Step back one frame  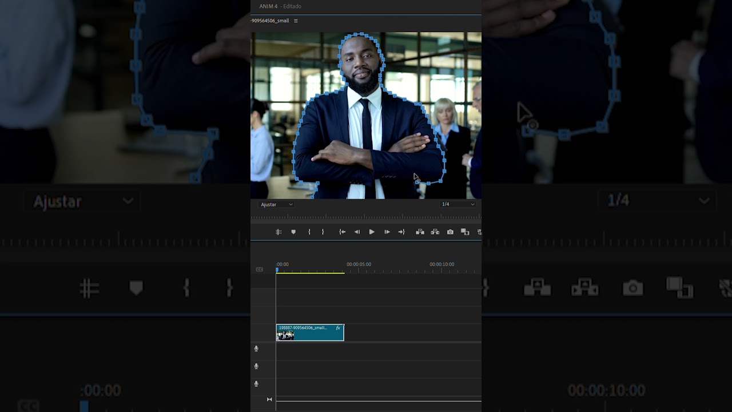pyautogui.click(x=357, y=232)
